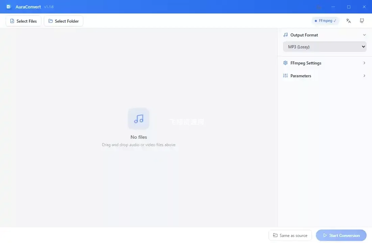
Task: Expand Parameters section via its chevron
Action: [364, 76]
